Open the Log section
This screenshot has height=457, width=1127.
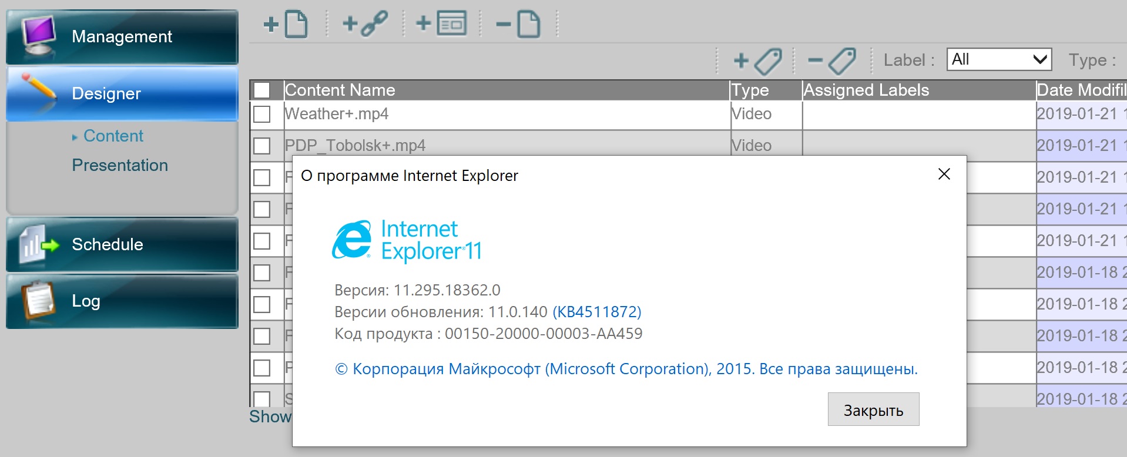tap(122, 301)
